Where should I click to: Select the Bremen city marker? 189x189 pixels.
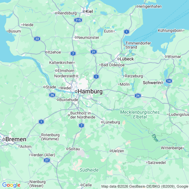[4, 139]
